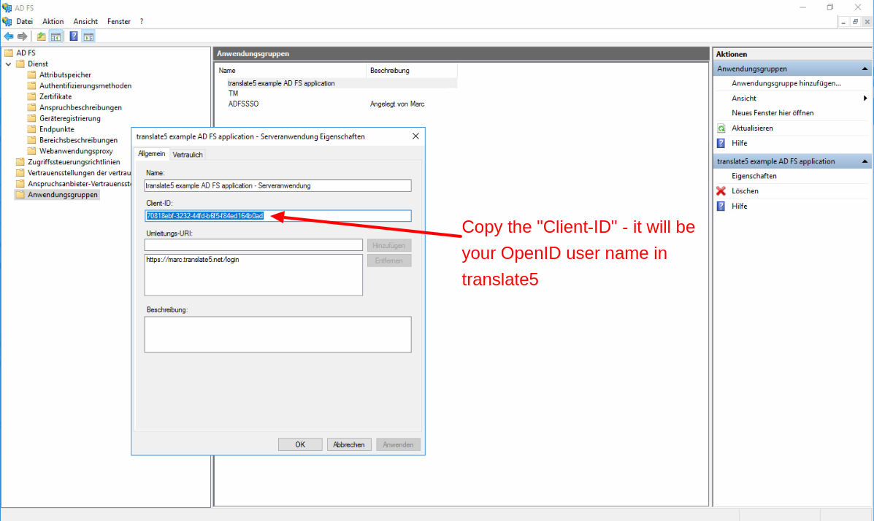874x521 pixels.
Task: Select the ADFSSSO application group row
Action: coord(243,104)
